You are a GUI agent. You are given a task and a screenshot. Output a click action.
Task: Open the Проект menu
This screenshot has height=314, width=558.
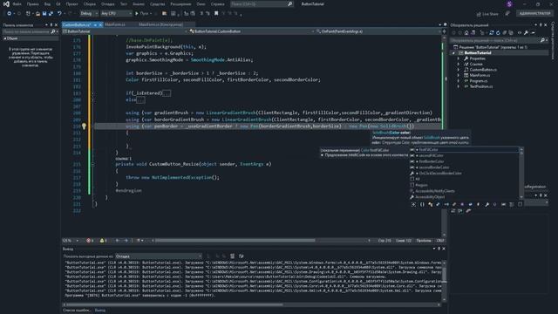point(71,3)
